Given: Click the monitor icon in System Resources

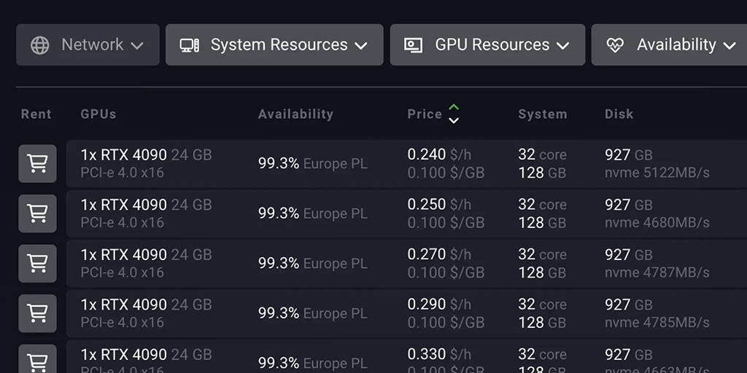Looking at the screenshot, I should tap(190, 45).
